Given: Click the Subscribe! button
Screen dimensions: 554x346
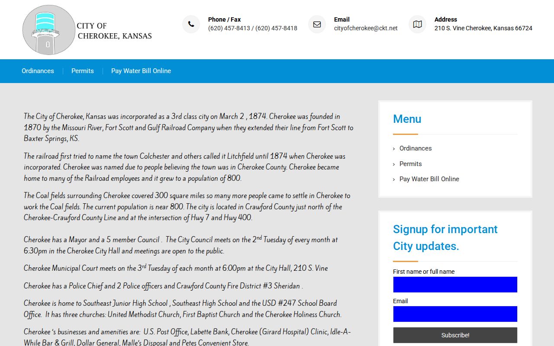Looking at the screenshot, I should [455, 335].
